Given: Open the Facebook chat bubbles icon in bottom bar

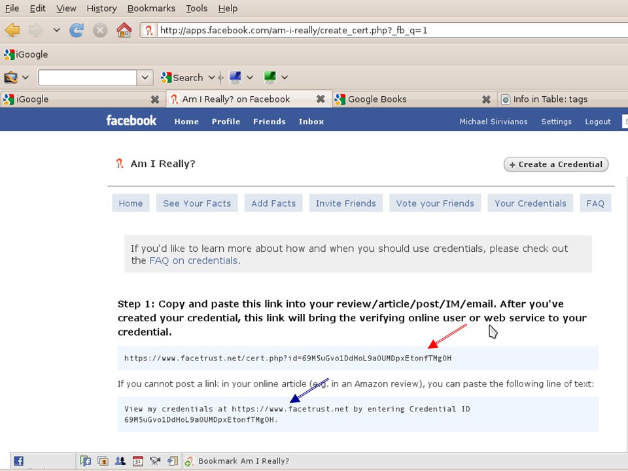Looking at the screenshot, I should (85, 461).
